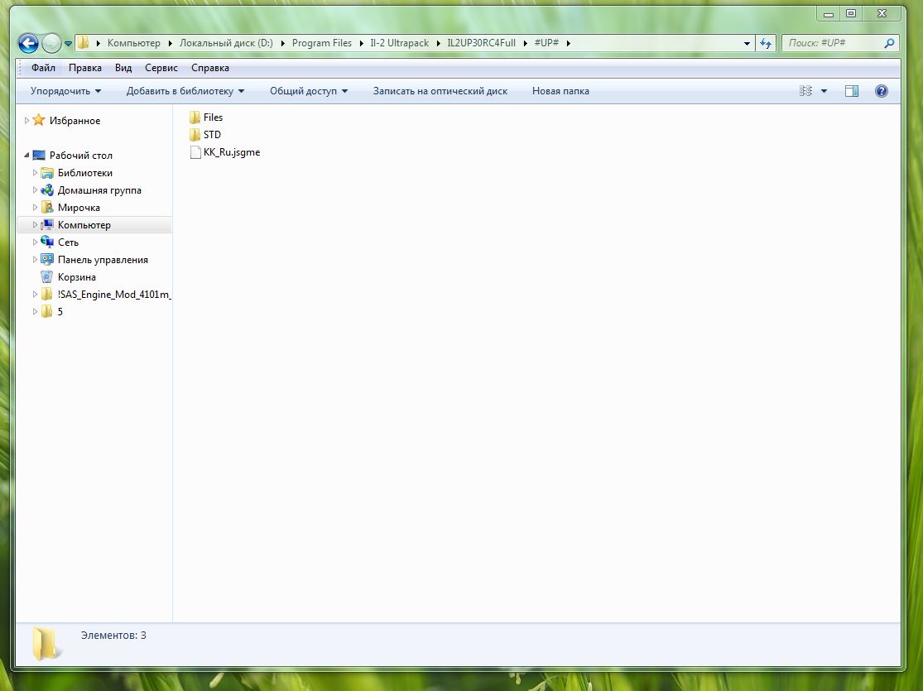This screenshot has height=691, width=923.
Task: Open Добавить в библиотеку dropdown
Action: click(185, 91)
